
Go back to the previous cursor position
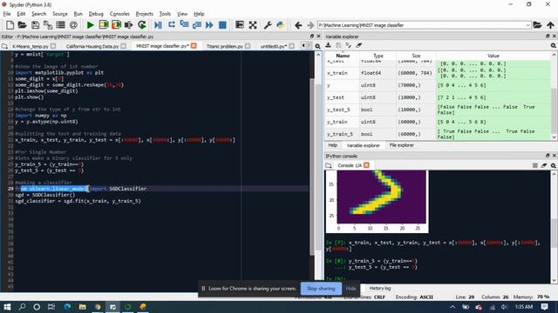click(x=298, y=25)
